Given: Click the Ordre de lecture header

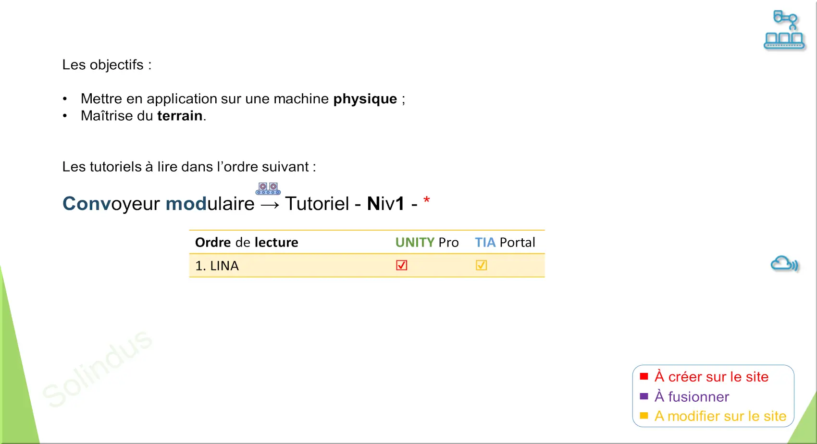Looking at the screenshot, I should coord(247,242).
